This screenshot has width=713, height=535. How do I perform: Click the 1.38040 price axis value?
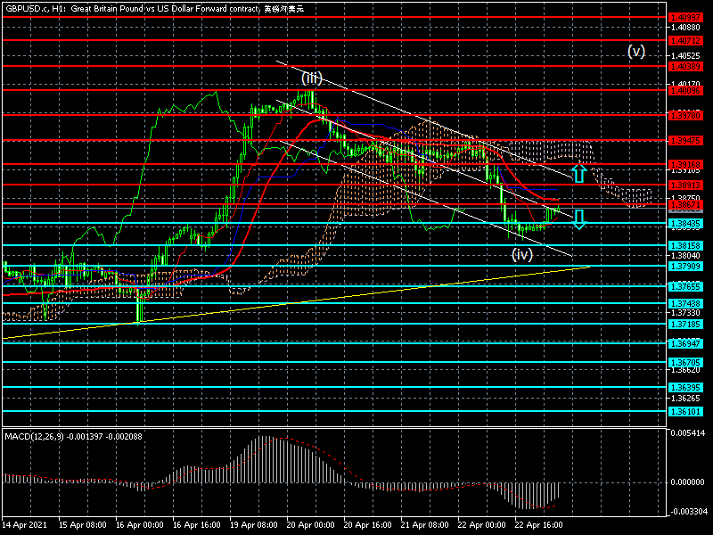[685, 256]
